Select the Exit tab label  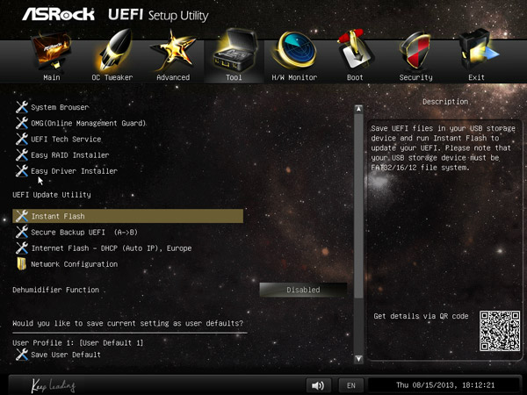(x=477, y=77)
